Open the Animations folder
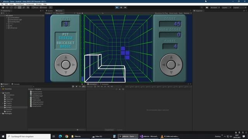 9,95
